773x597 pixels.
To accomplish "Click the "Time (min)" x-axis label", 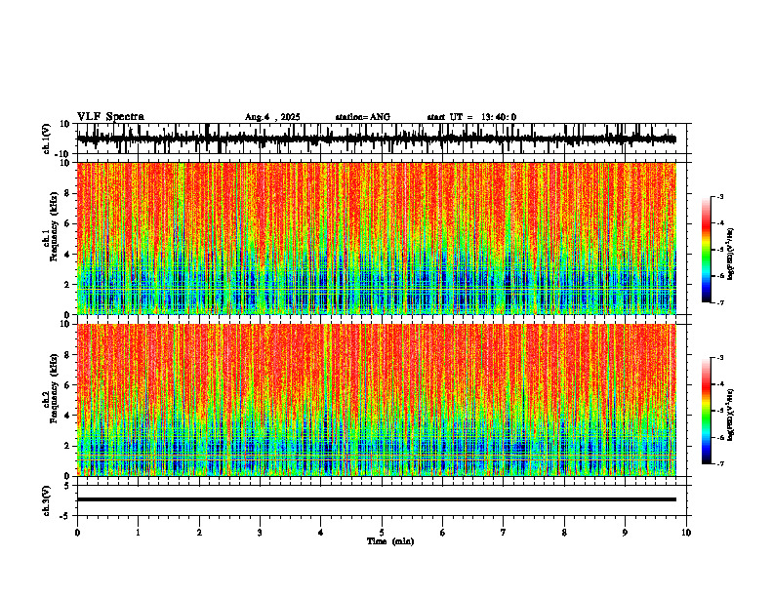I will click(390, 541).
